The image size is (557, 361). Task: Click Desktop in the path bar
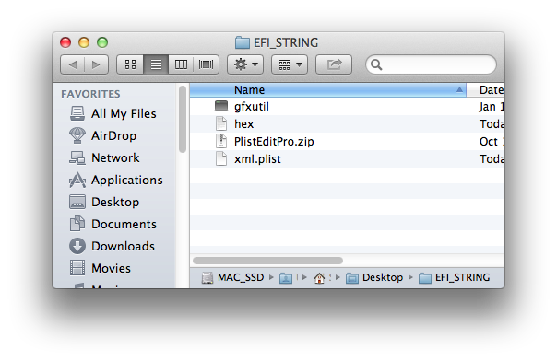(x=374, y=277)
